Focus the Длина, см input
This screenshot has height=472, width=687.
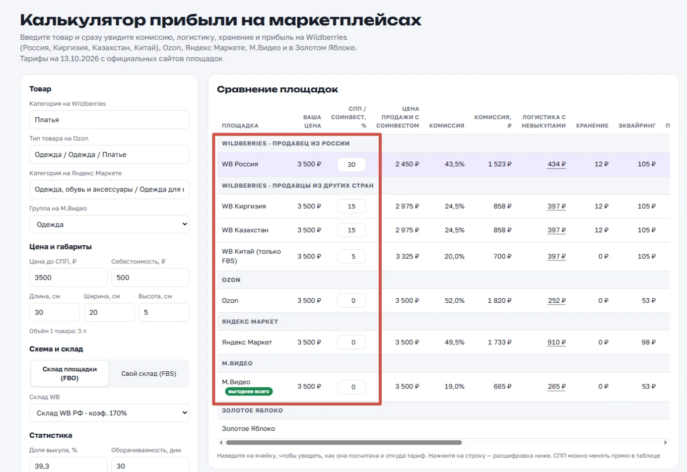coord(55,312)
